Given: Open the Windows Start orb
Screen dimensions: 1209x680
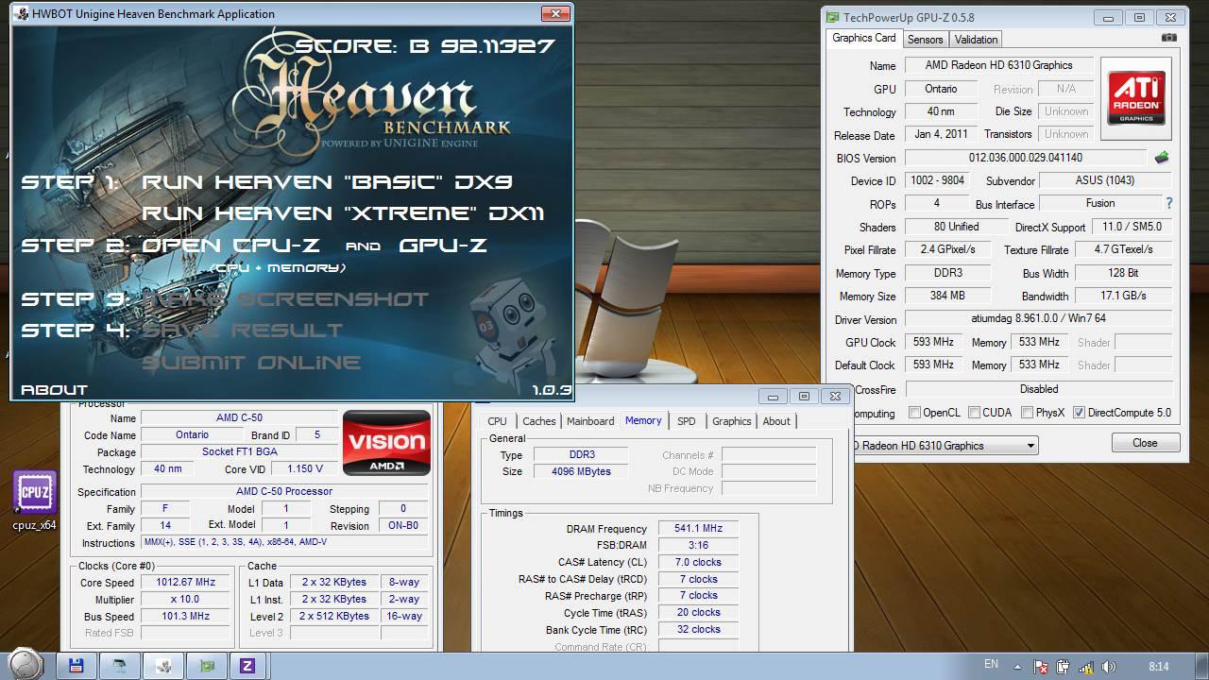Looking at the screenshot, I should 26,665.
